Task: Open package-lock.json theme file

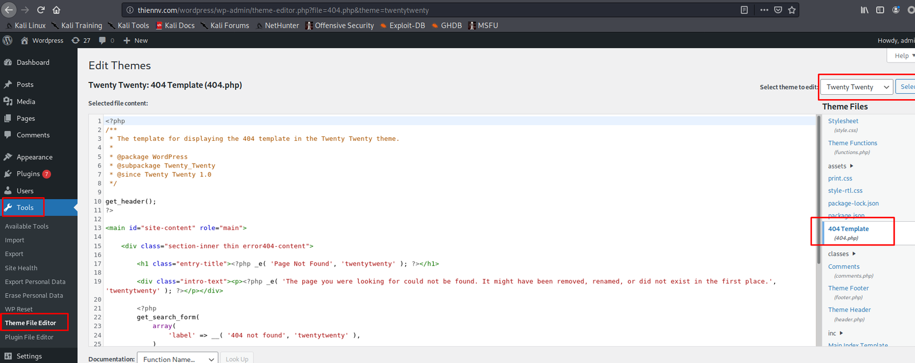Action: [853, 203]
